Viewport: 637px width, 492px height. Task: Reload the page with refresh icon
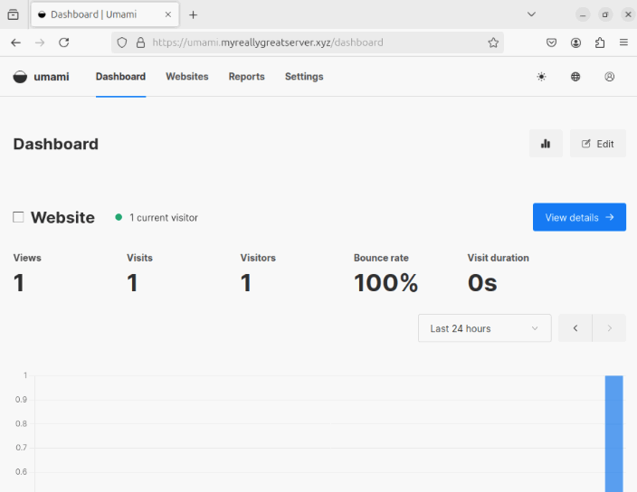click(x=63, y=43)
